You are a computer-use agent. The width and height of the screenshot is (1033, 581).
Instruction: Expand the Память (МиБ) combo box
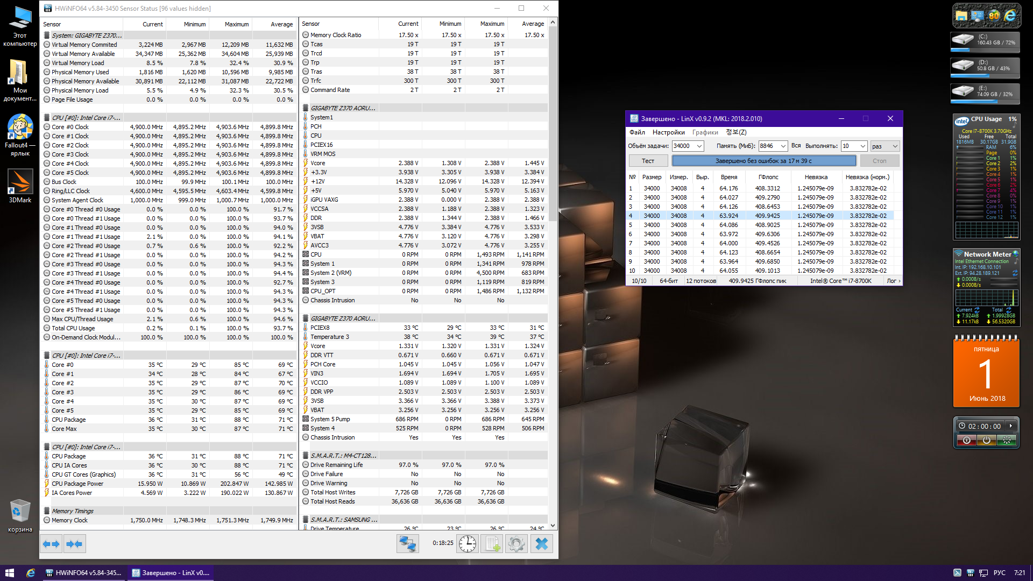pos(783,146)
